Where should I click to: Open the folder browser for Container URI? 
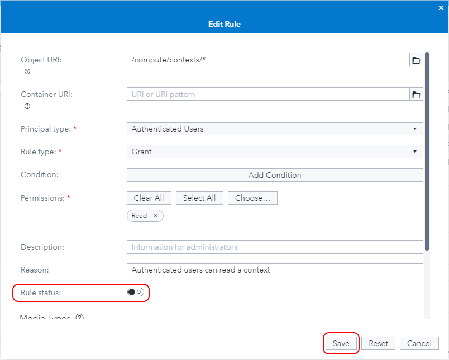[416, 94]
